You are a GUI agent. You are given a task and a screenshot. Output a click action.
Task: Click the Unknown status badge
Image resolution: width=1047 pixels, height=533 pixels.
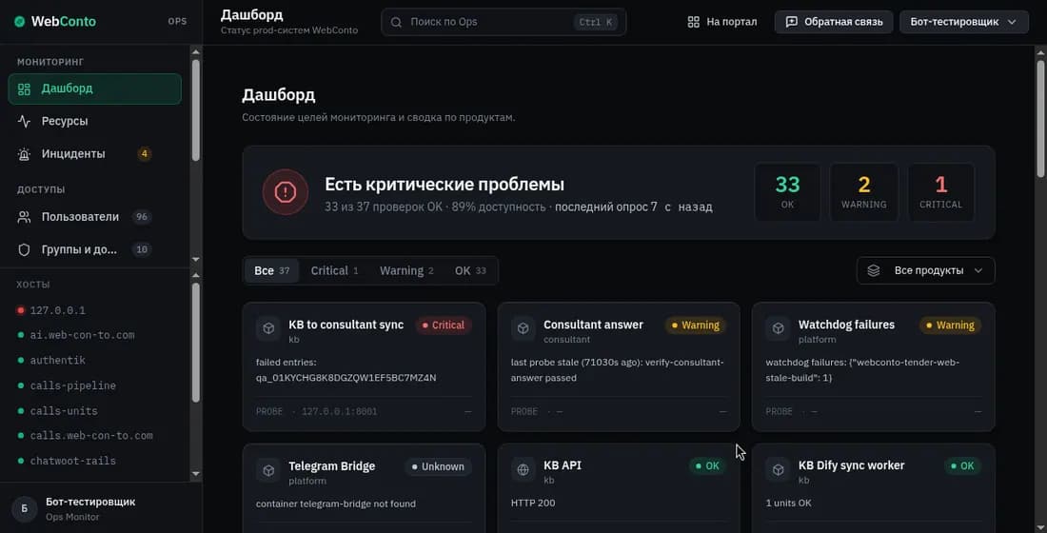438,467
